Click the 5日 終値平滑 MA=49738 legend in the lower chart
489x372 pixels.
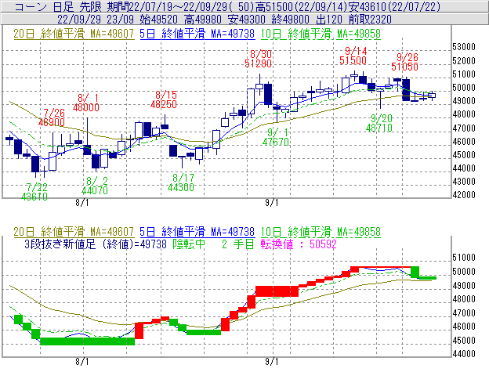[197, 232]
